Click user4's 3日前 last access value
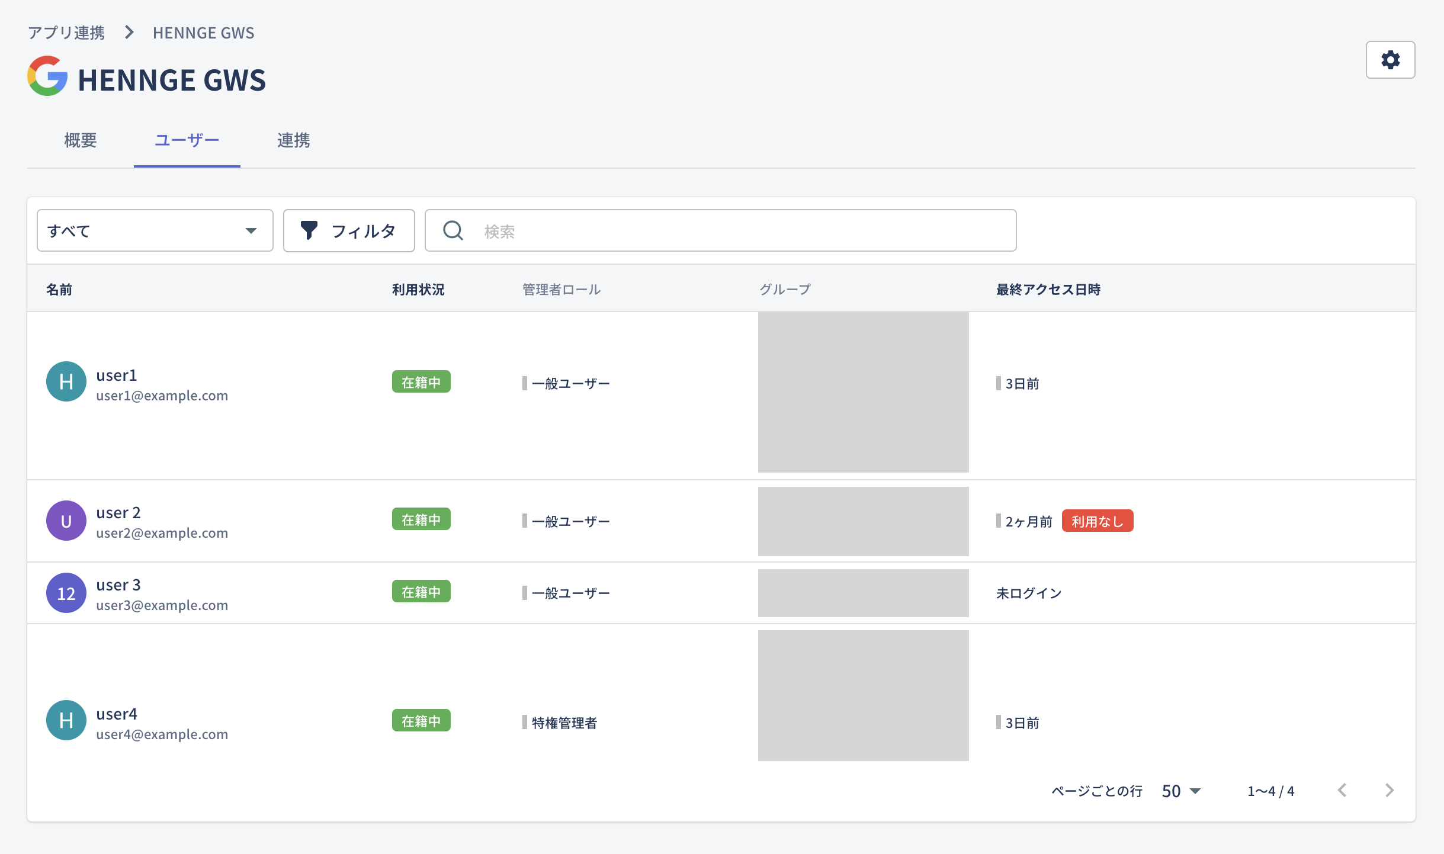The height and width of the screenshot is (854, 1444). [1022, 723]
